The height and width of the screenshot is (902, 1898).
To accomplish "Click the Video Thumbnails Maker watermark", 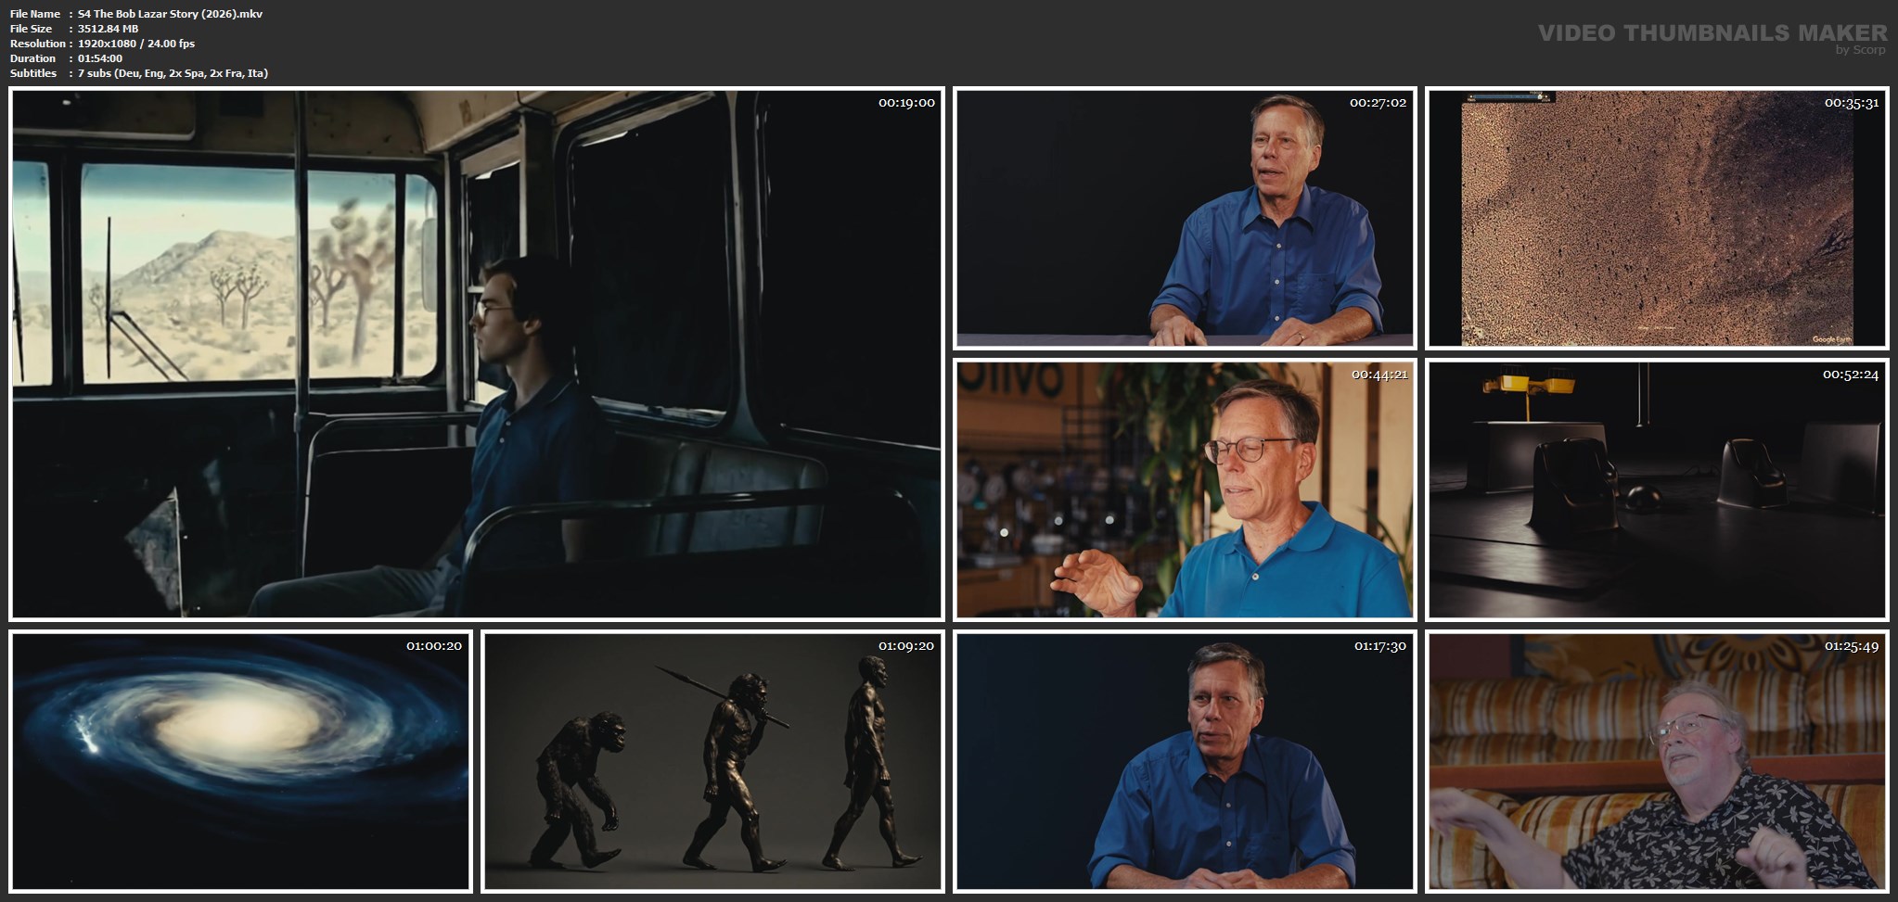I will point(1712,35).
